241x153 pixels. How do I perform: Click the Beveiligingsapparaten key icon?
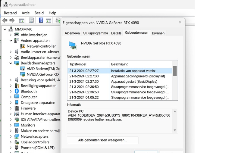coord(17,86)
